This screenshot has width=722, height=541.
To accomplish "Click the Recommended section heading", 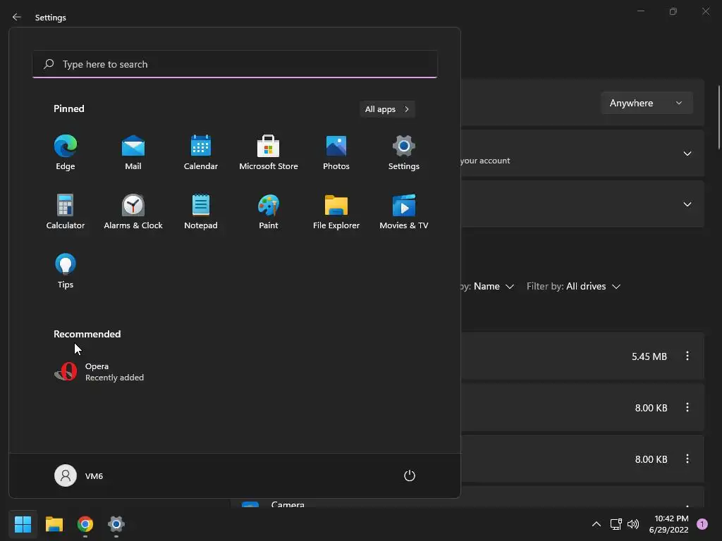I will (87, 334).
